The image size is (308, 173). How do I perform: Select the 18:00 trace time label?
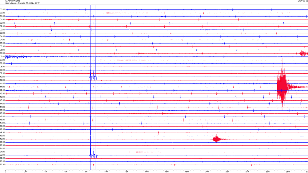[x=2, y=129]
